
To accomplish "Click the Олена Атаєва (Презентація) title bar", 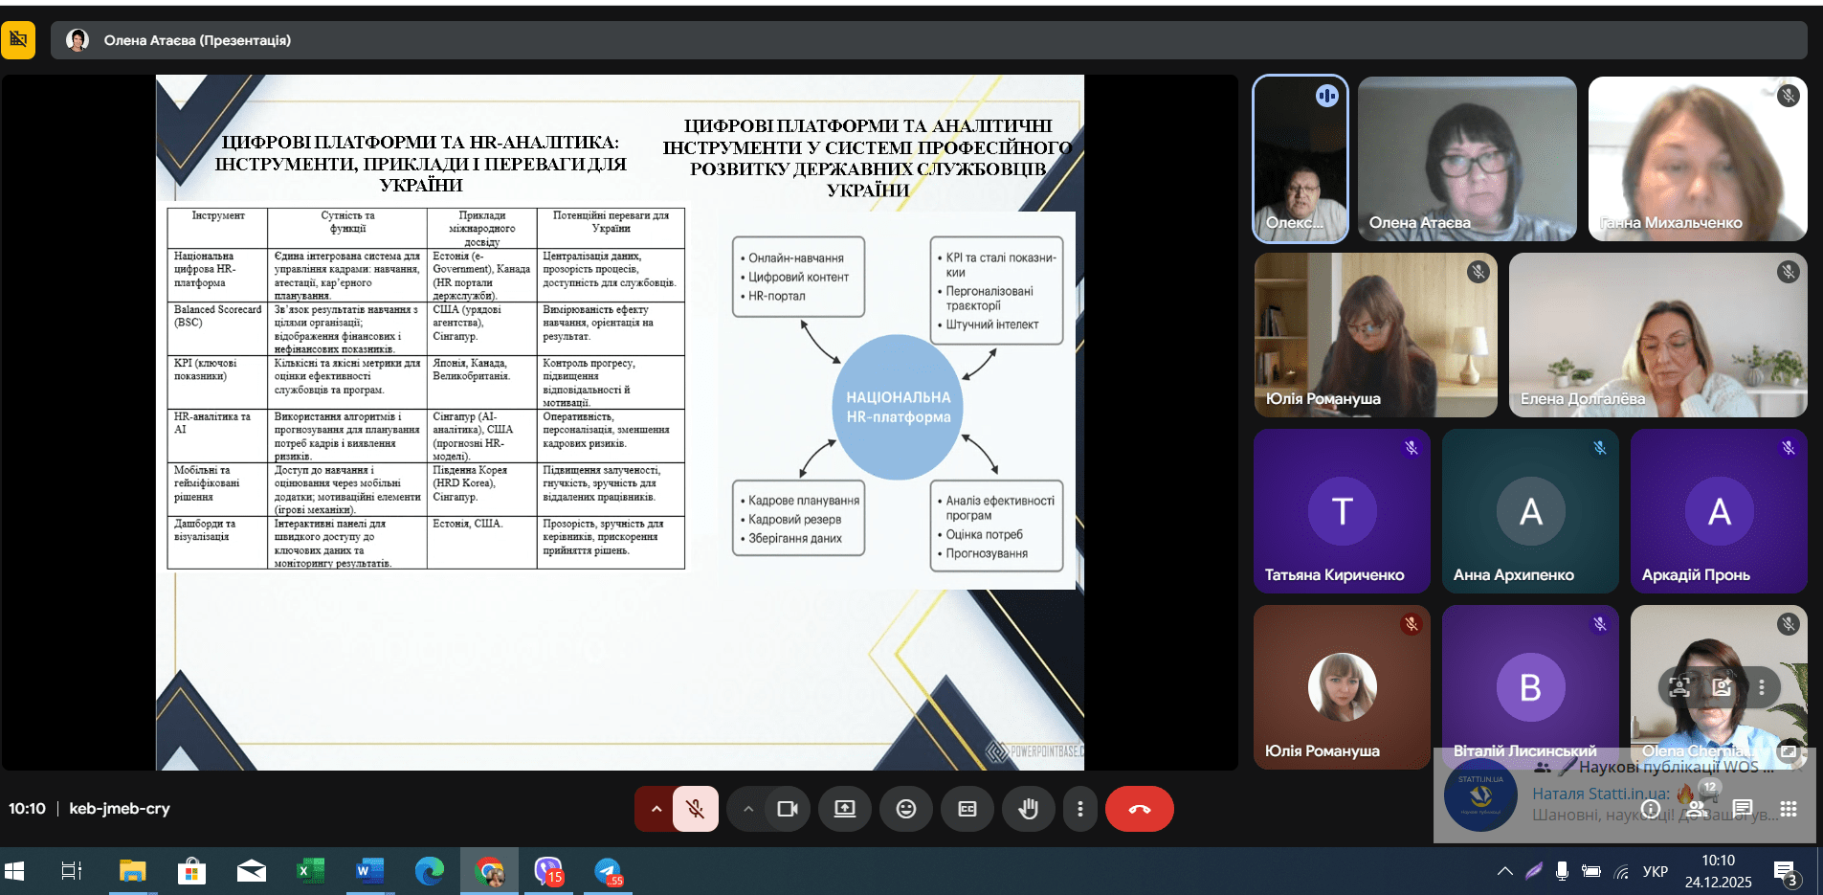I will (197, 40).
